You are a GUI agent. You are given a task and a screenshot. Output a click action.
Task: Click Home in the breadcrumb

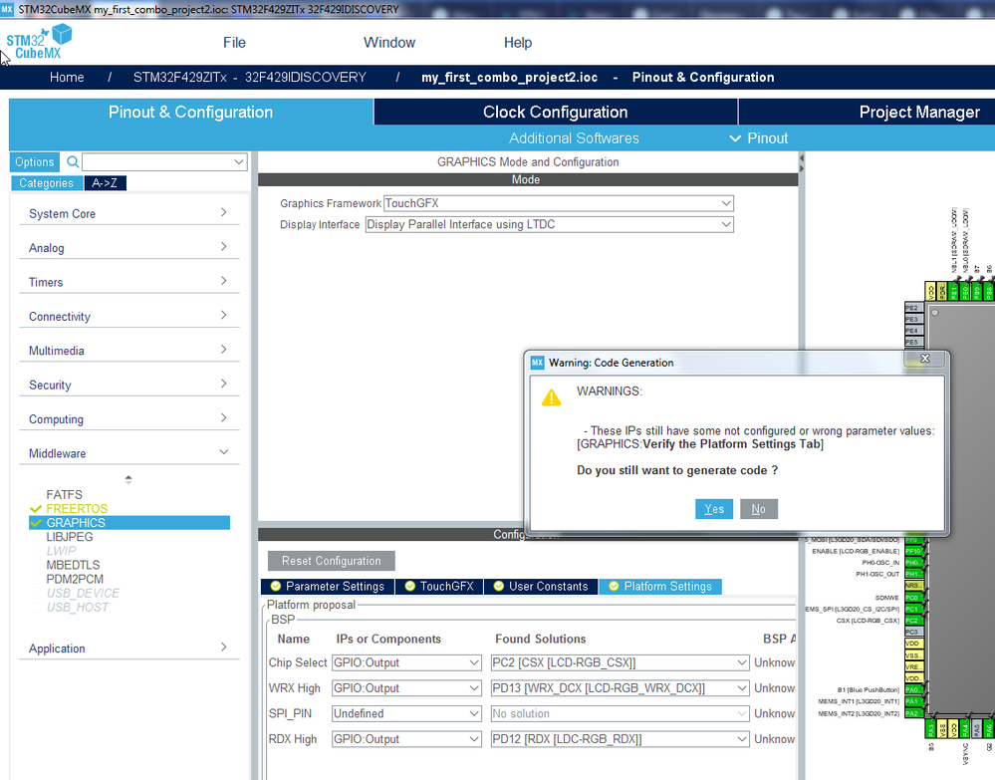(x=67, y=78)
